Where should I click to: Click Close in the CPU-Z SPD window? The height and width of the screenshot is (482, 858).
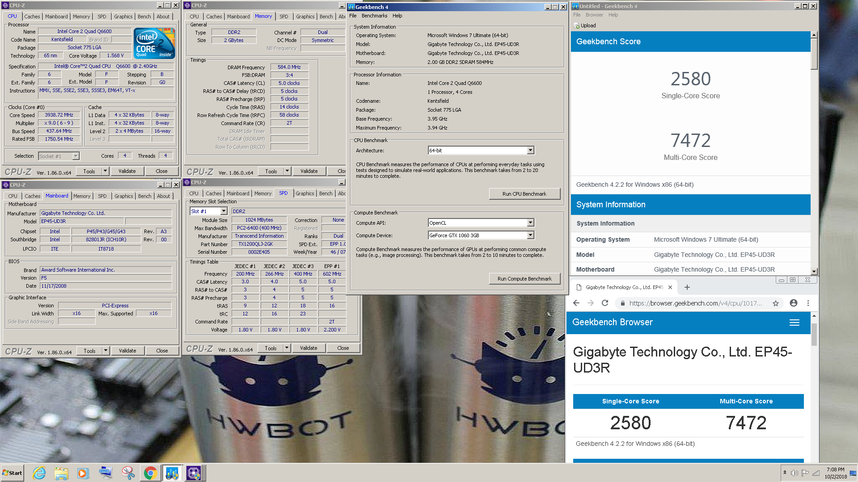(x=343, y=348)
